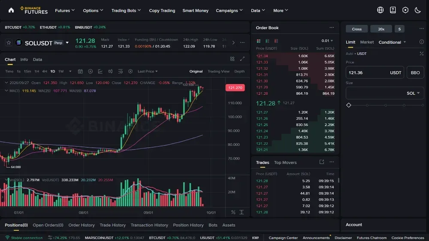This screenshot has width=429, height=241.
Task: Select 15m time interval
Action: pyautogui.click(x=27, y=71)
